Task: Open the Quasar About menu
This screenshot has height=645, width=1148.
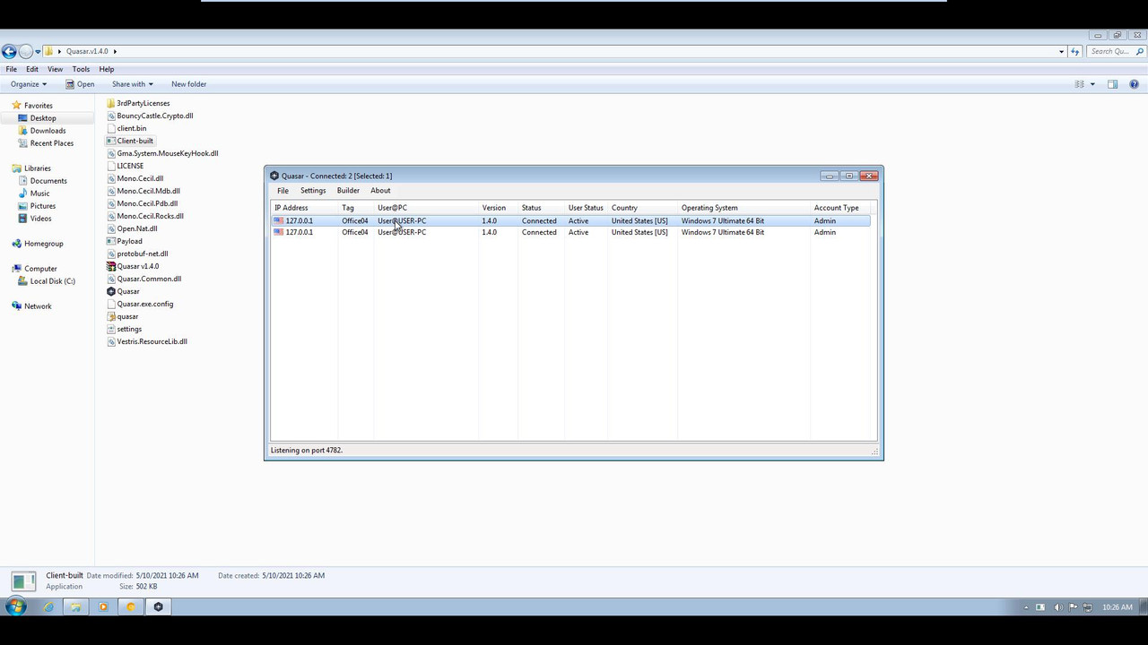Action: [x=380, y=191]
